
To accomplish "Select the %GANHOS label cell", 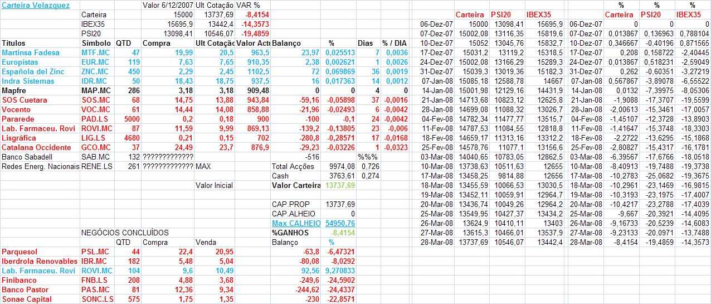I will pos(290,233).
